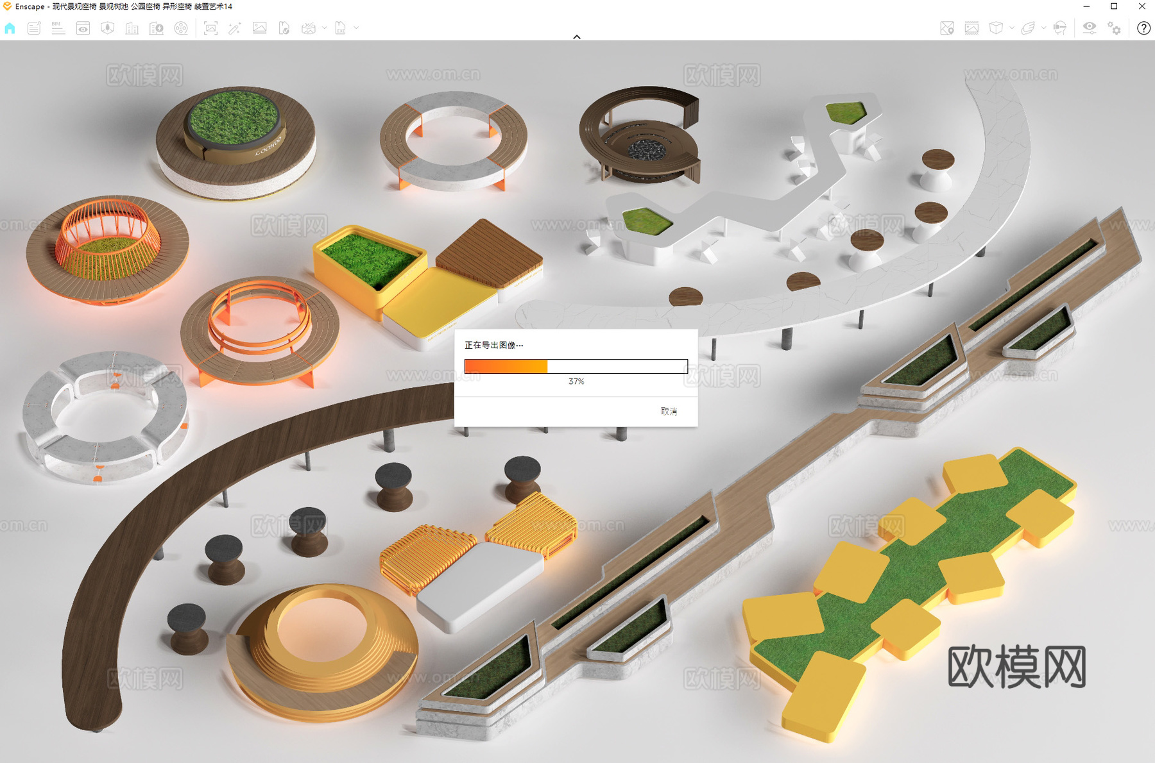This screenshot has height=763, width=1155.
Task: Maximize the Enscape window
Action: [x=1114, y=6]
